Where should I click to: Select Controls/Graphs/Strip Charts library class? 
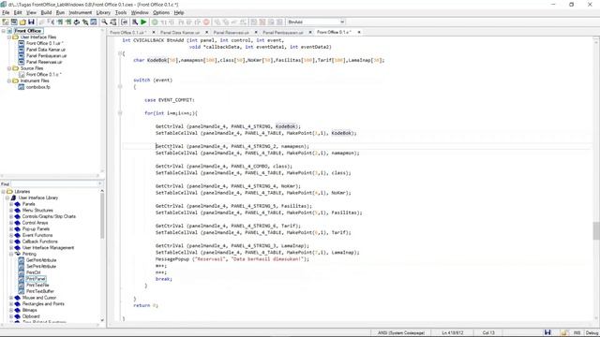49,216
